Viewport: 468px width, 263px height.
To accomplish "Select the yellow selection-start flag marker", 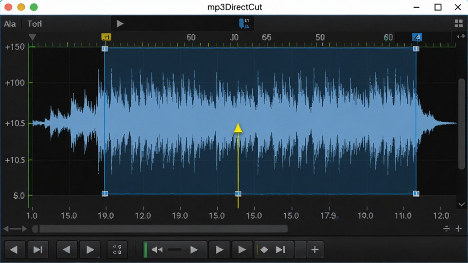I will click(106, 37).
